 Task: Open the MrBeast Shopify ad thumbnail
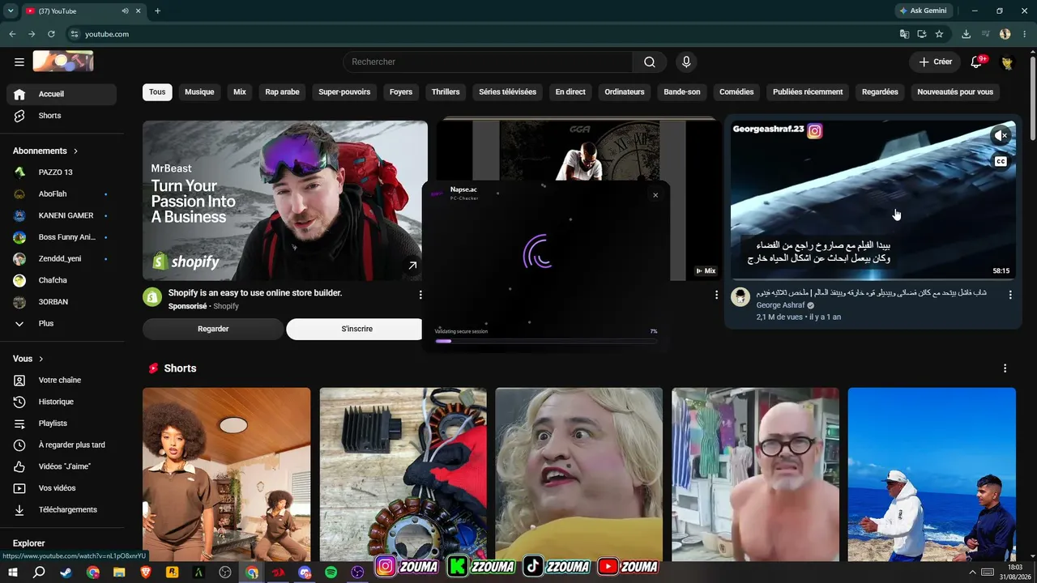click(285, 201)
